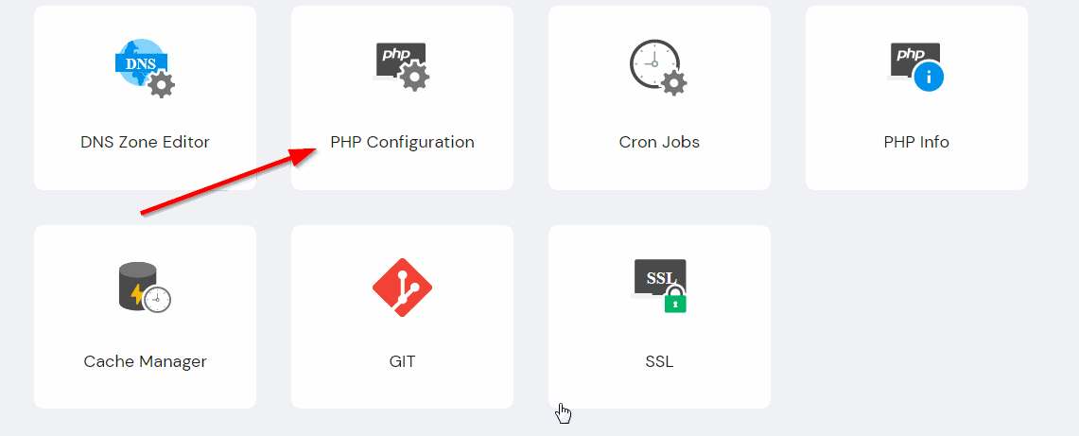Image resolution: width=1079 pixels, height=436 pixels.
Task: Open the Cron Jobs label
Action: pos(659,143)
